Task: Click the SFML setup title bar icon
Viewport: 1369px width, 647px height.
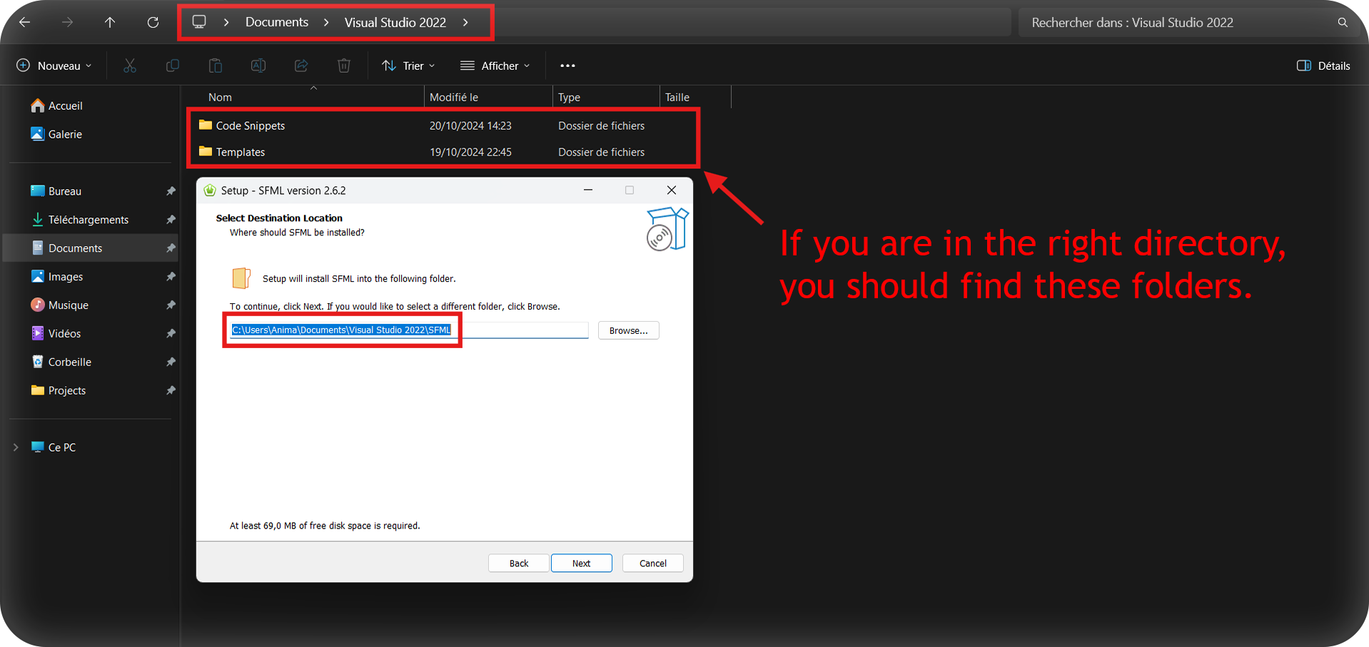Action: pyautogui.click(x=210, y=190)
